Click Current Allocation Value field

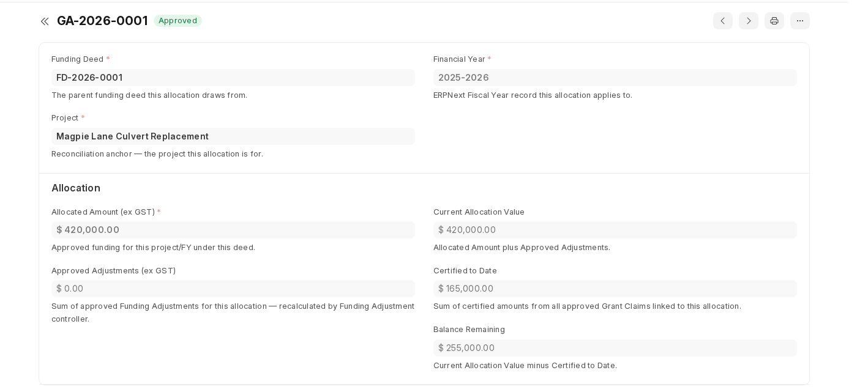[615, 230]
